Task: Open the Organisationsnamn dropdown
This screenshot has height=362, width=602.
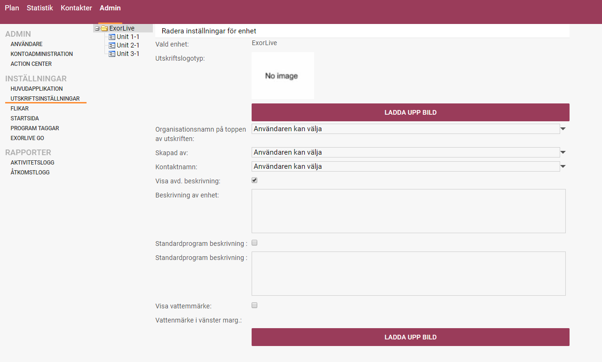Action: 405,129
